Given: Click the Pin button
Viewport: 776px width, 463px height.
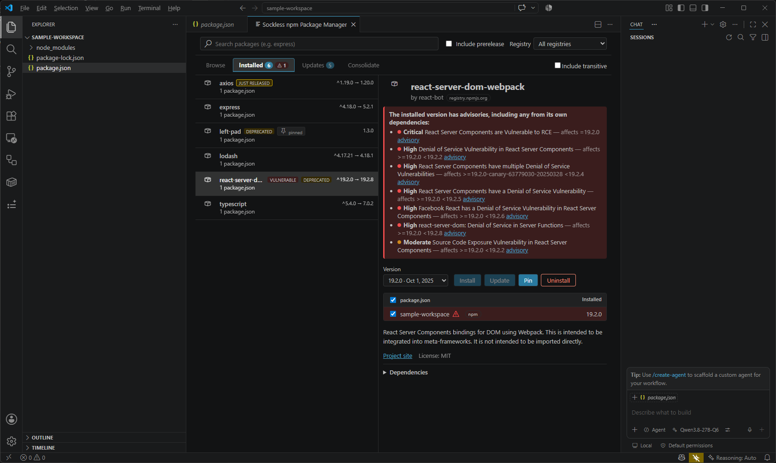Looking at the screenshot, I should [x=528, y=280].
